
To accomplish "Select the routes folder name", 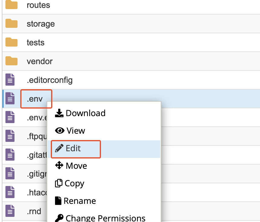I will click(x=38, y=5).
